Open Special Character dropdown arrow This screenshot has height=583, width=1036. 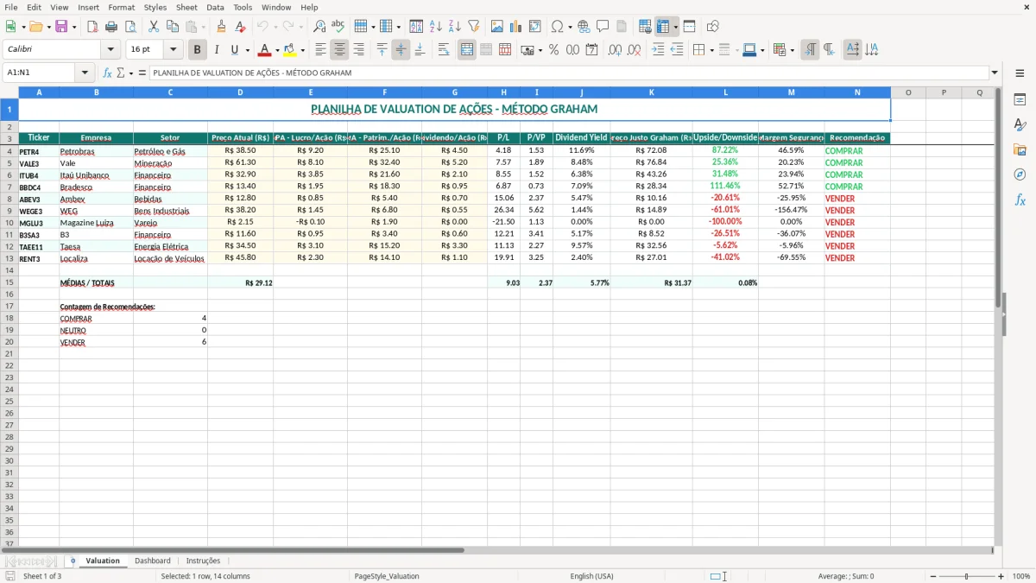coord(571,27)
